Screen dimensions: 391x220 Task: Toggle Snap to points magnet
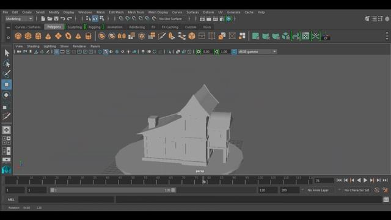coord(134,19)
